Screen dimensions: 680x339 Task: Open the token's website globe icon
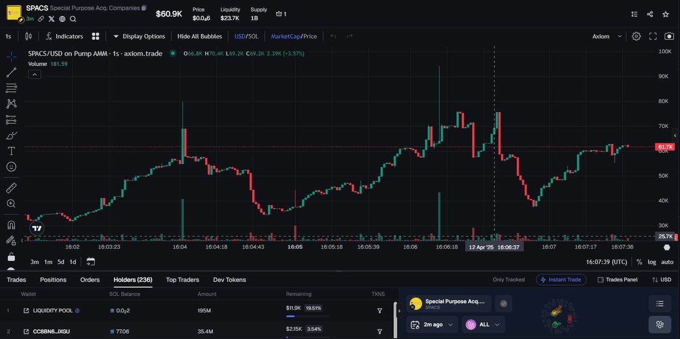point(62,19)
